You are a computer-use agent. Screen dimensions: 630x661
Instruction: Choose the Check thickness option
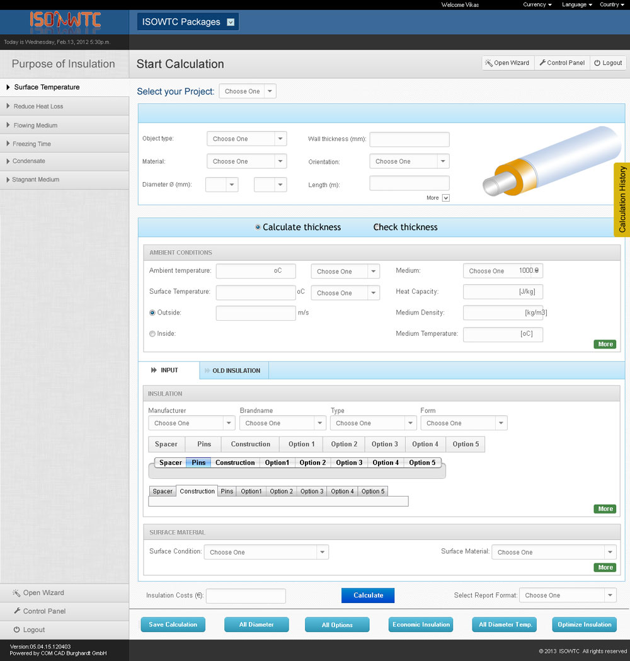[405, 227]
